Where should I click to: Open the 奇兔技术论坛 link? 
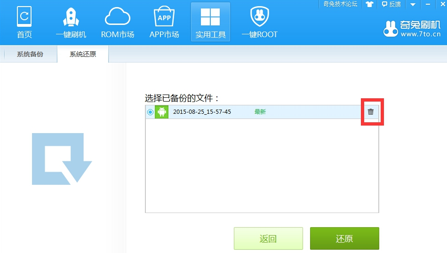pos(340,4)
